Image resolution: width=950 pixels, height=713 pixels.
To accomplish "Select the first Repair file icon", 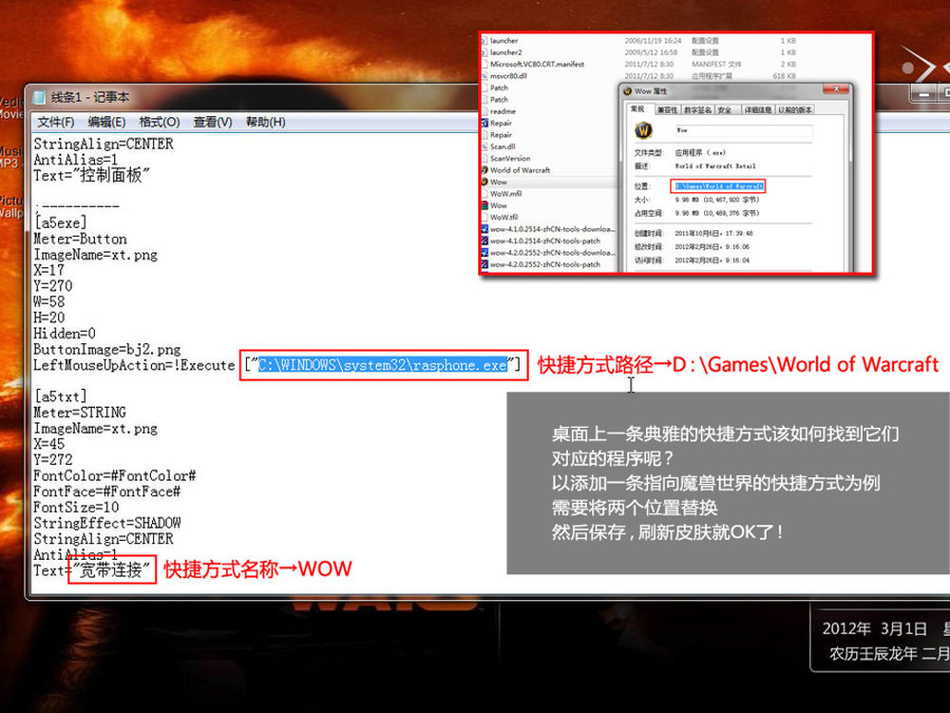I will [x=484, y=123].
